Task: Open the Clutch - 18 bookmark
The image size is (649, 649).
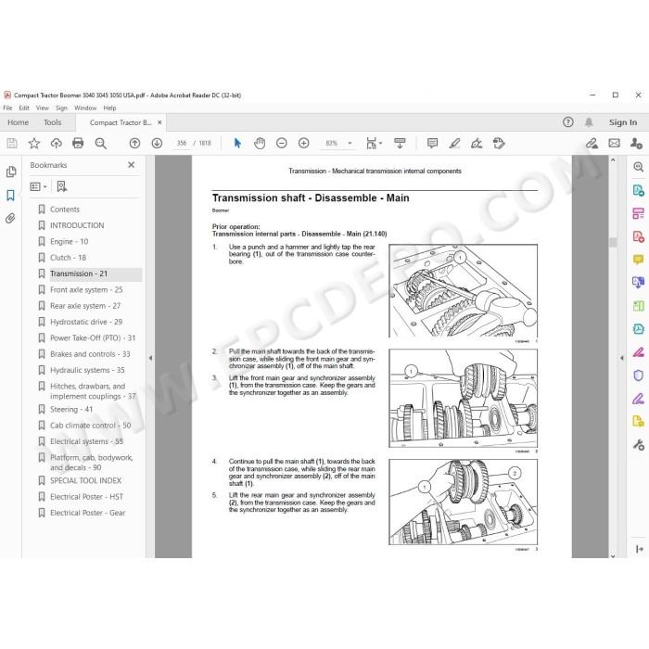Action: 68,258
